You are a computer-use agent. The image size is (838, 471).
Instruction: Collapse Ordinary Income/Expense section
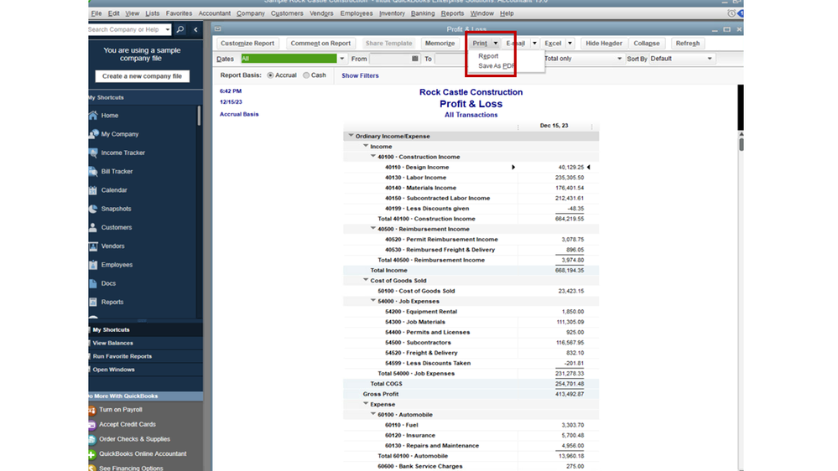tap(351, 136)
